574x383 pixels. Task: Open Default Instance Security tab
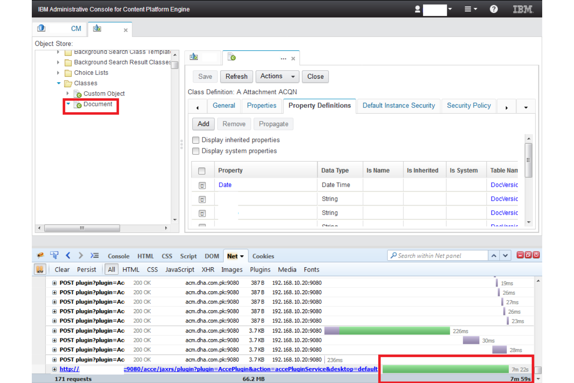[399, 106]
